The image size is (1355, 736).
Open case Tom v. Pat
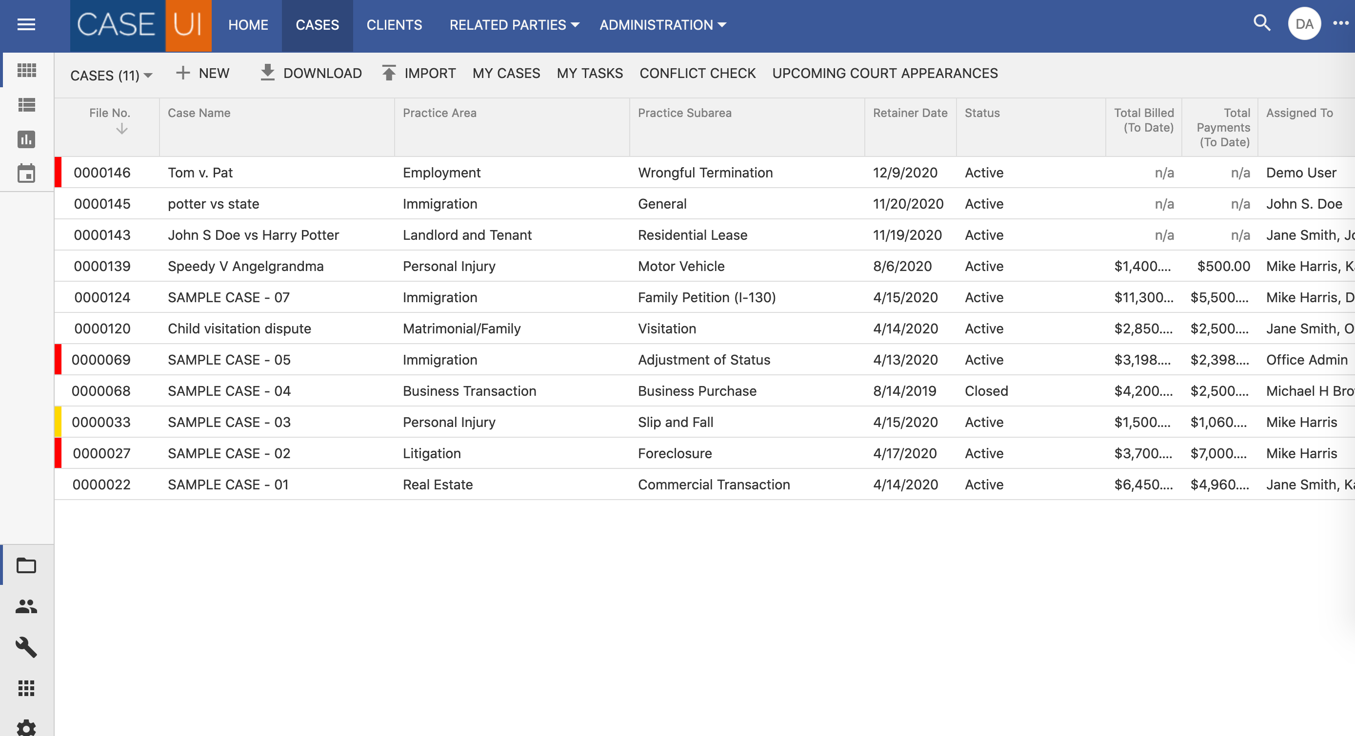point(200,173)
